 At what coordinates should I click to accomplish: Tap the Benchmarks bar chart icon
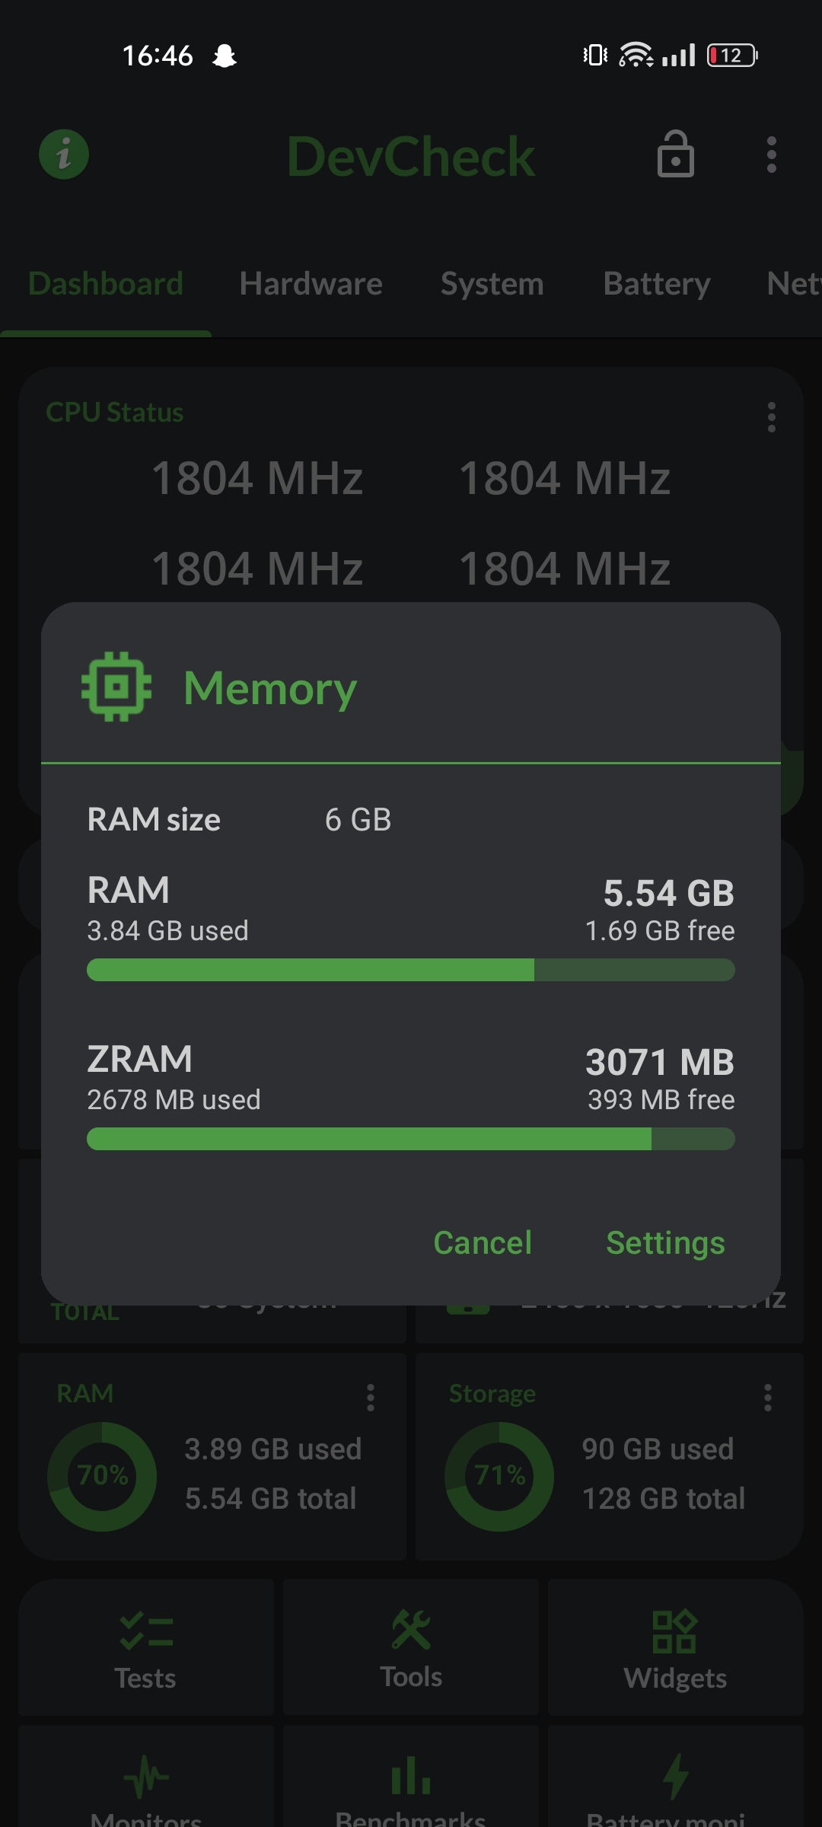411,1776
